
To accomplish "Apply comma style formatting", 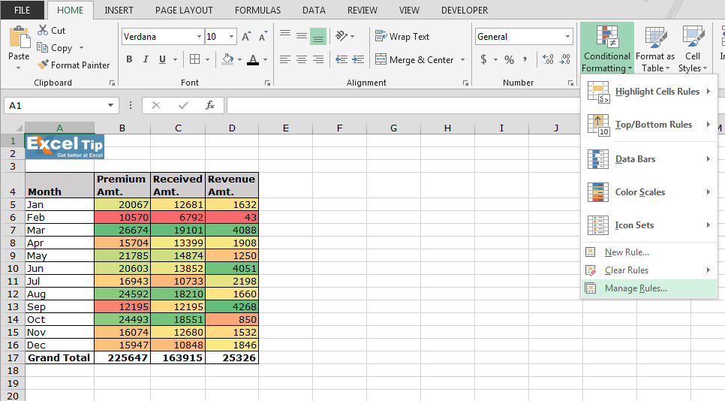I will tap(525, 59).
